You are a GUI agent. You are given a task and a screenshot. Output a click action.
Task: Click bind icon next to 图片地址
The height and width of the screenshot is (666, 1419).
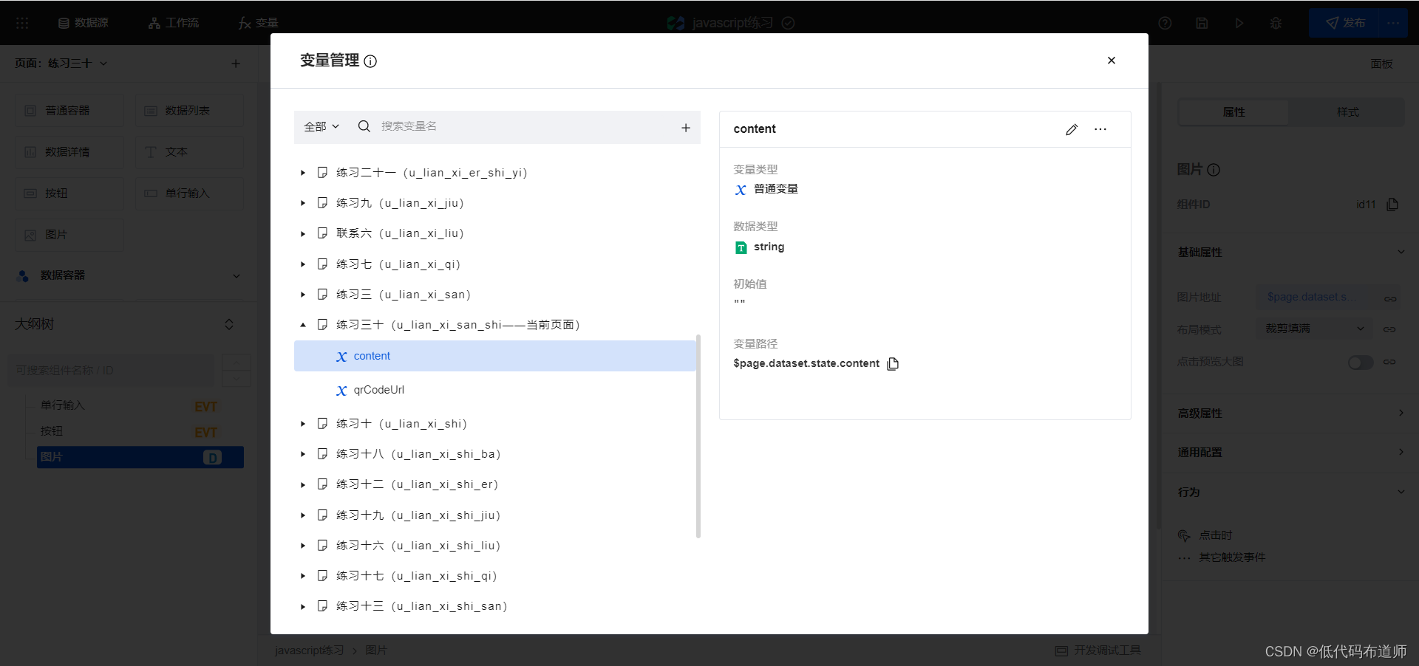coord(1390,298)
